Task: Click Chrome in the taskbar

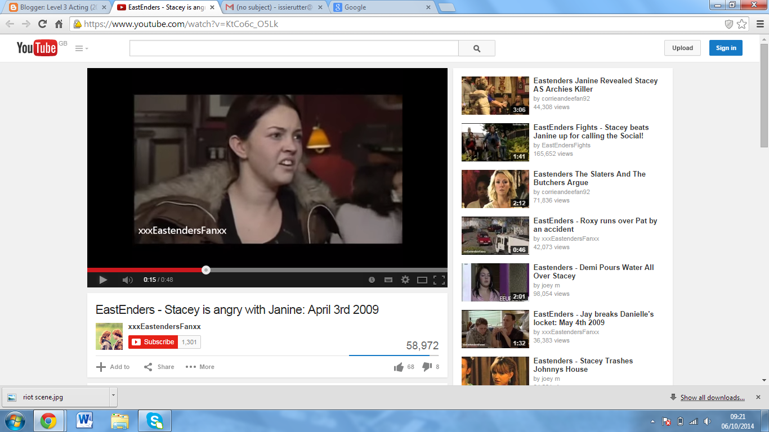Action: [48, 421]
